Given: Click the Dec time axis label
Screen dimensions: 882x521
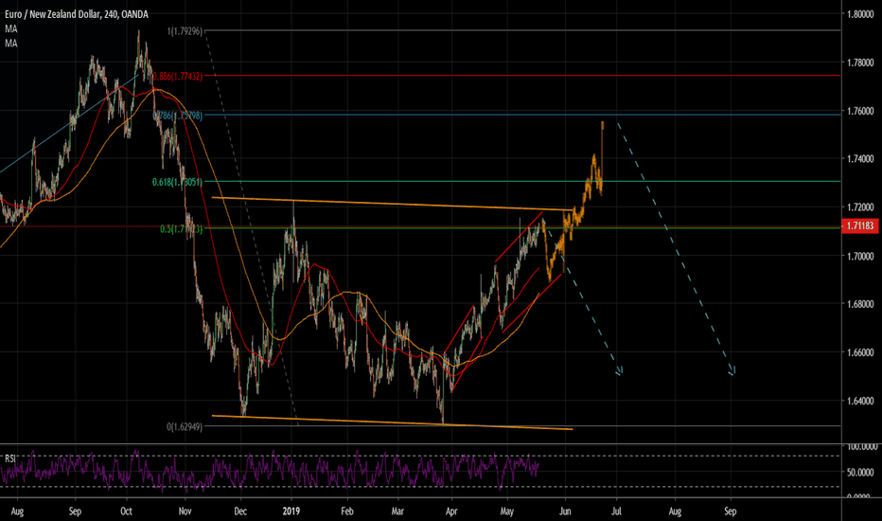Looking at the screenshot, I should click(240, 512).
